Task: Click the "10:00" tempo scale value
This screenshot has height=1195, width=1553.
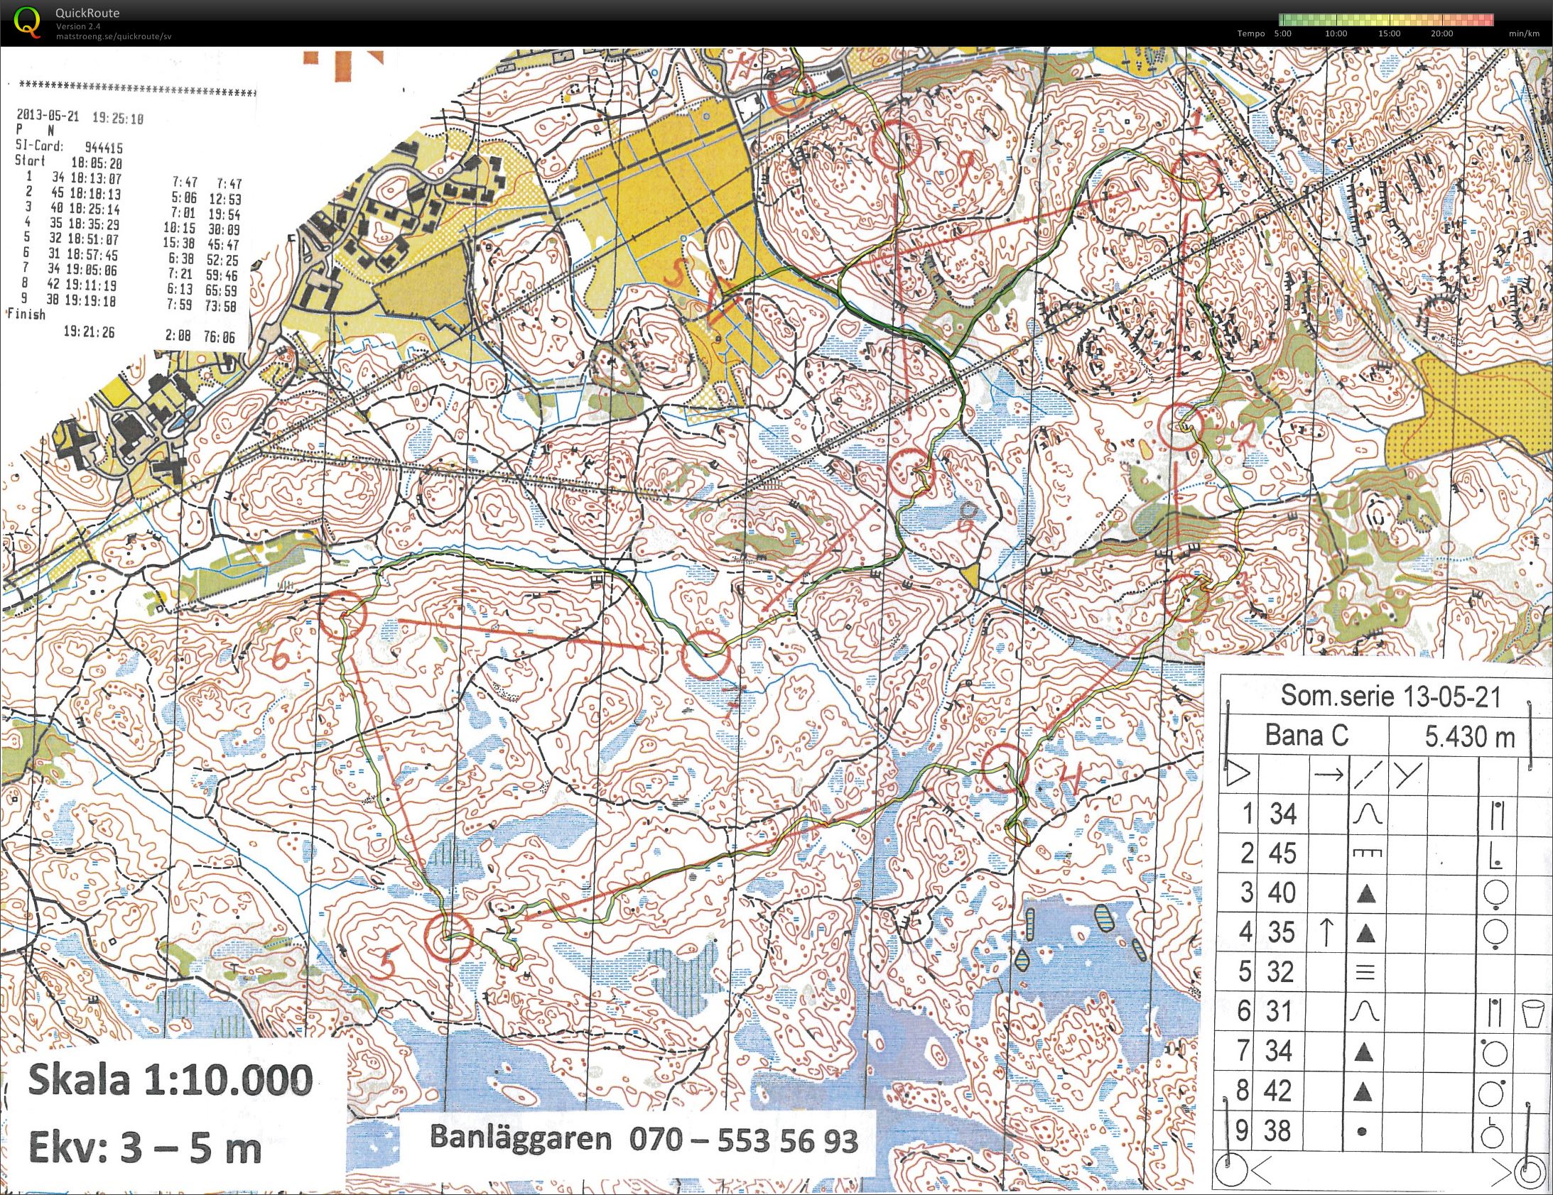Action: (1336, 33)
